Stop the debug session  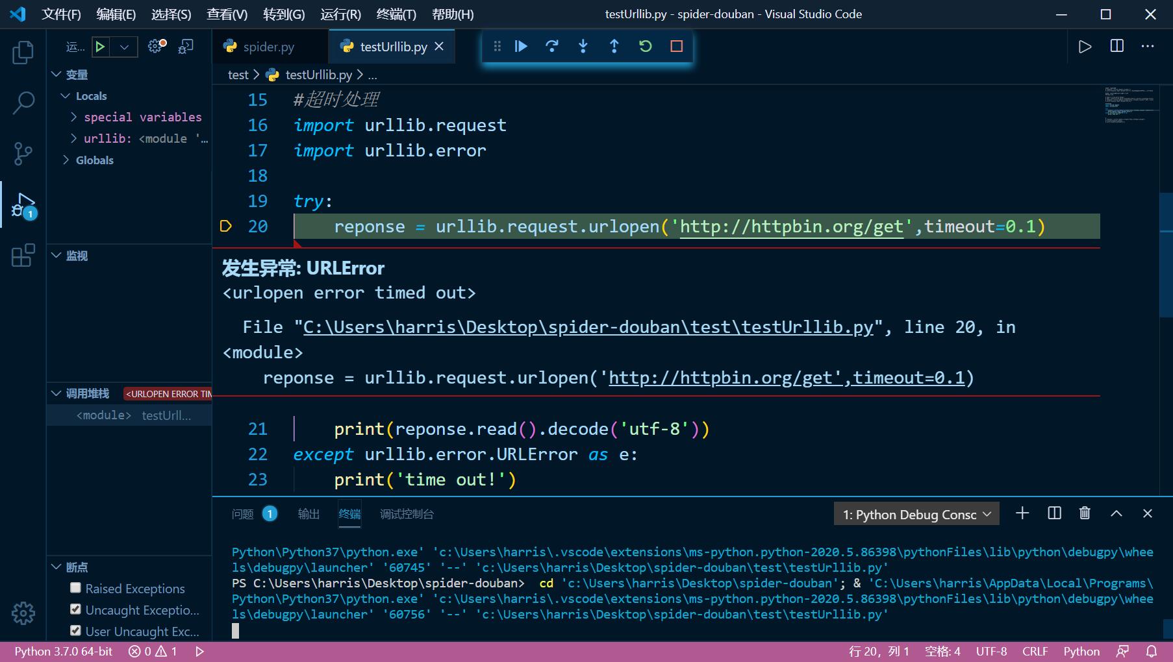click(x=677, y=46)
